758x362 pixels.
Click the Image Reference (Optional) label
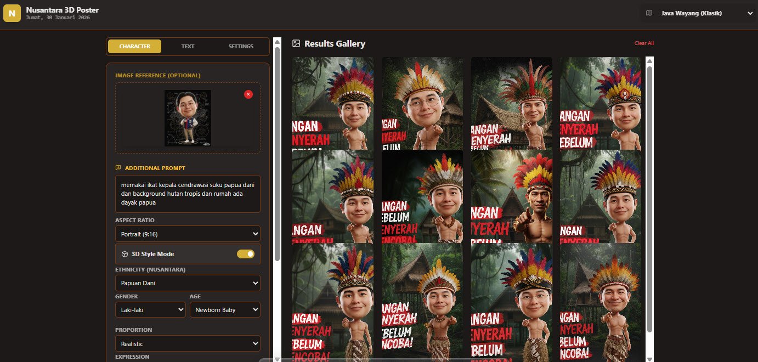point(157,75)
